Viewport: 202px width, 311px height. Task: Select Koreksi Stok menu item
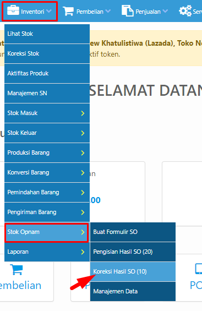click(x=47, y=53)
